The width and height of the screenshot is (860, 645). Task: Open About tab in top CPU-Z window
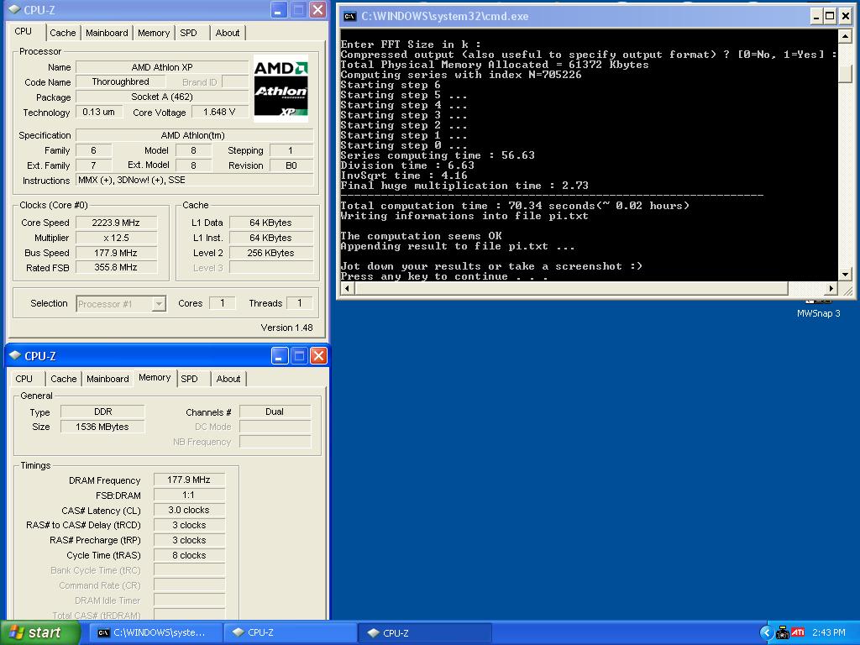point(227,33)
